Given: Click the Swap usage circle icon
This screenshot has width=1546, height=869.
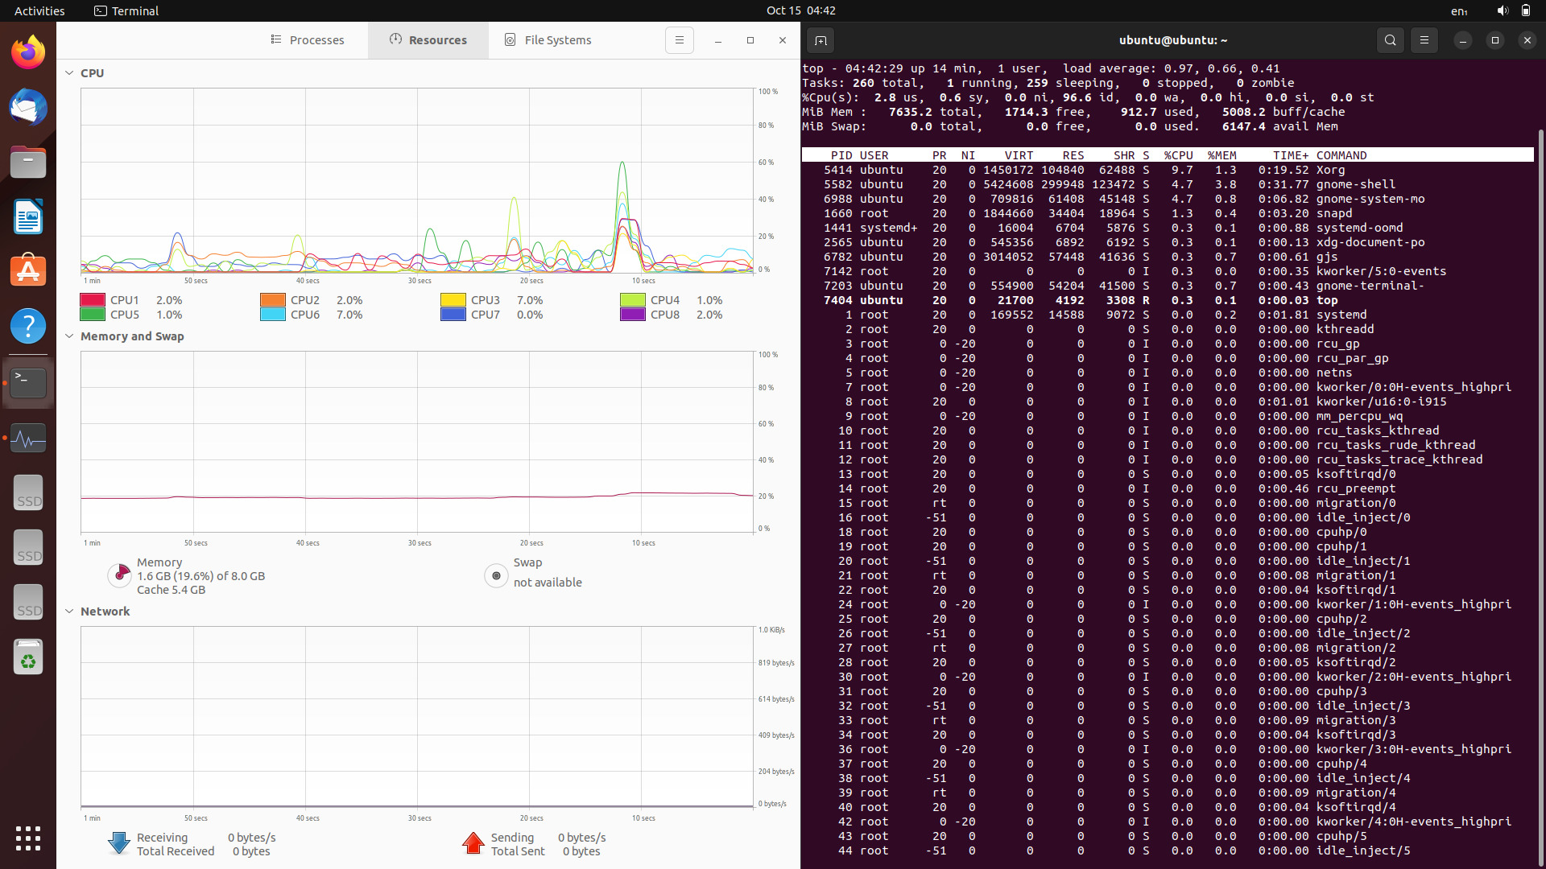Looking at the screenshot, I should [496, 575].
